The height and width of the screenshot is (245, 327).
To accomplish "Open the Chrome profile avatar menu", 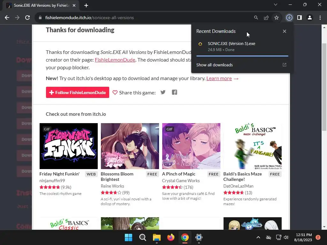I will tap(310, 18).
